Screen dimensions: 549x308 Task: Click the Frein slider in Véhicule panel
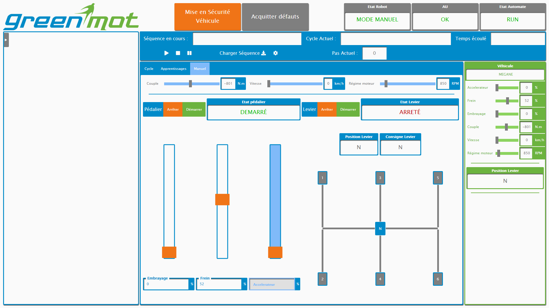507,101
